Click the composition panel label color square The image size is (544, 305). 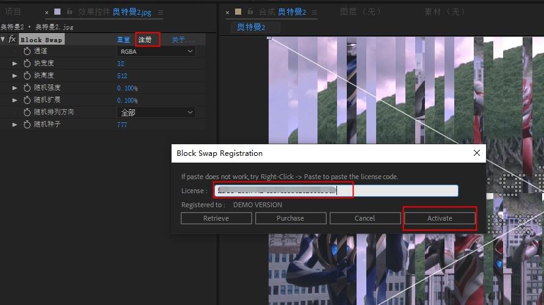click(x=238, y=12)
